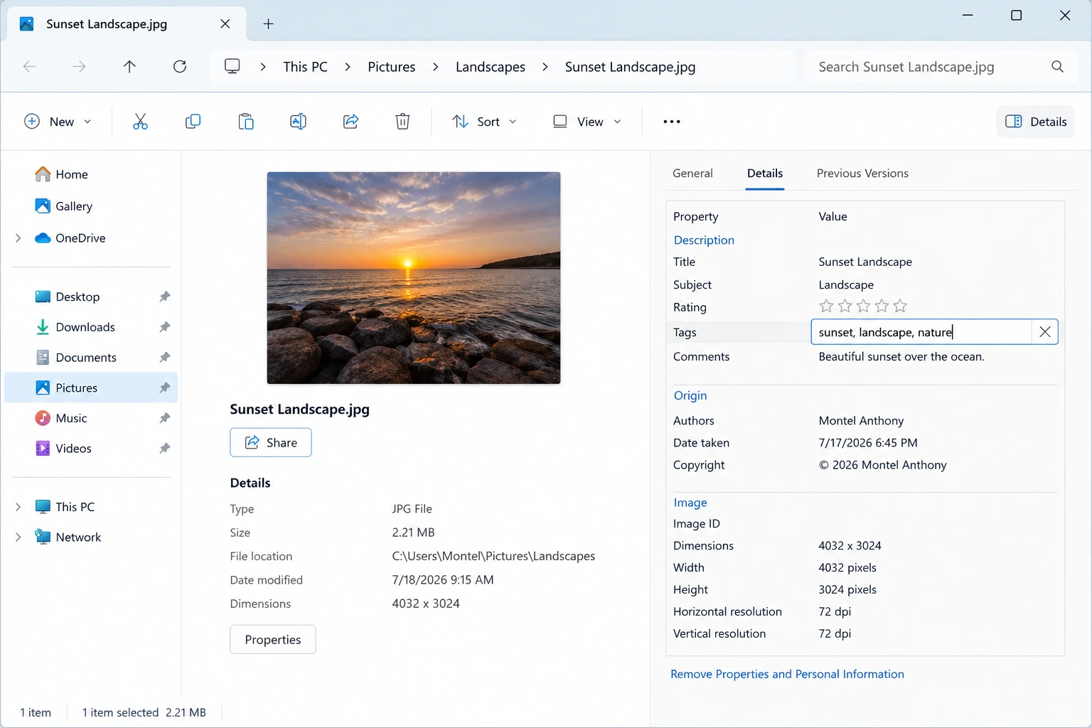Switch to Previous Versions tab
Viewport: 1092px width, 728px height.
862,173
